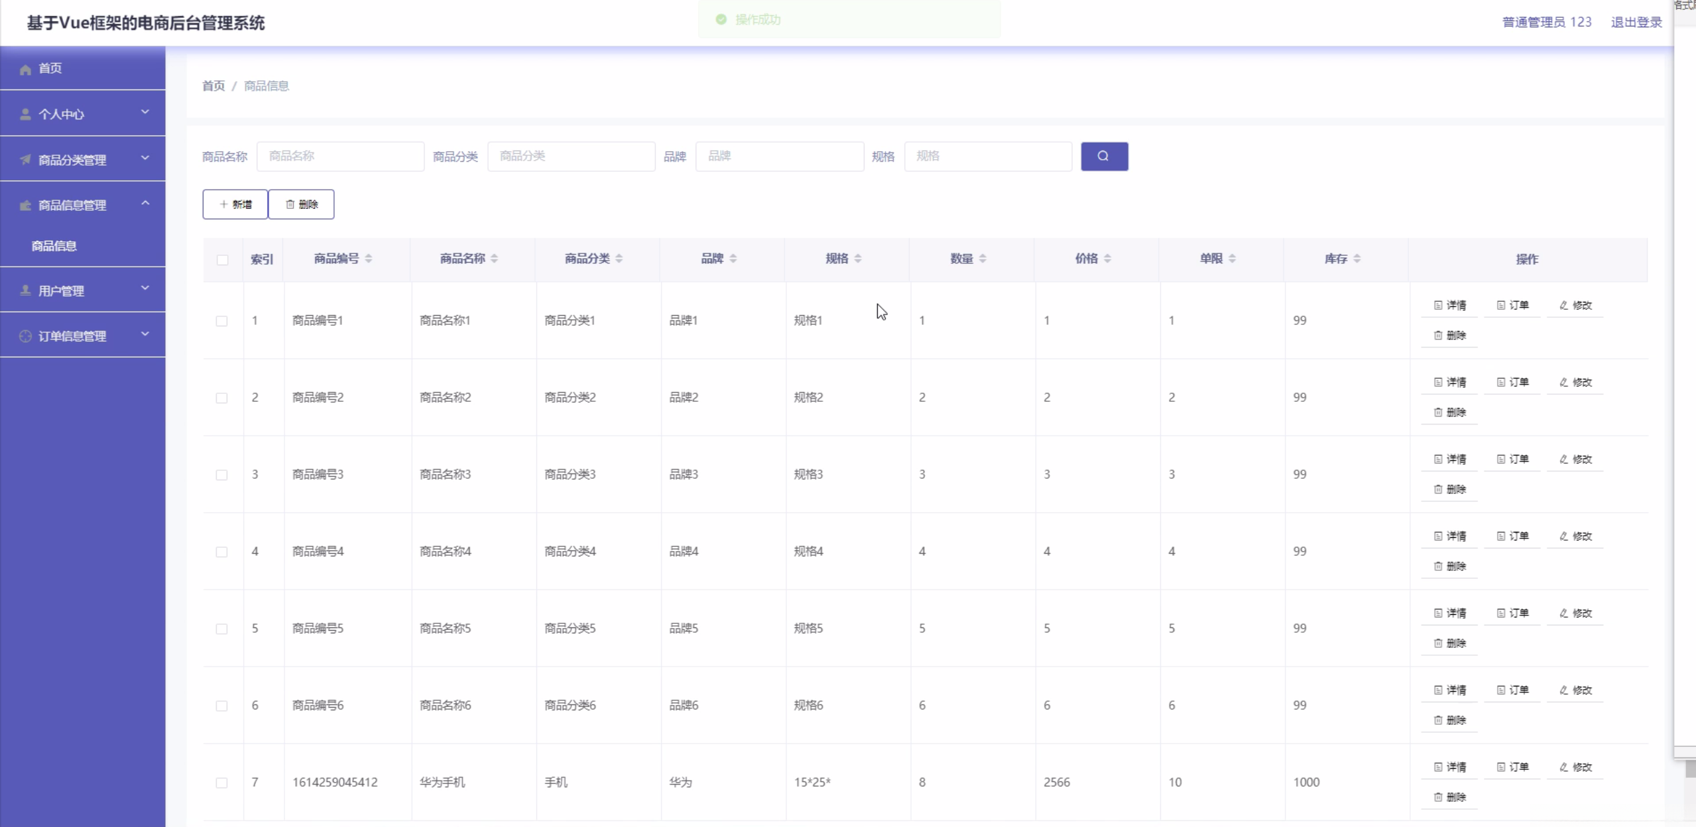Select the checkbox on row 5

(221, 629)
